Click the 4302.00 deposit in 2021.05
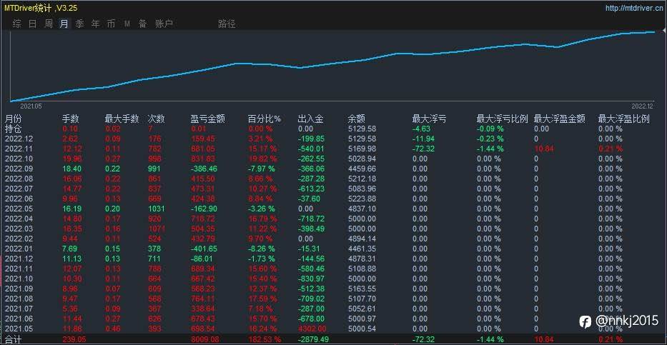Screen dimensions: 667x345 point(312,329)
